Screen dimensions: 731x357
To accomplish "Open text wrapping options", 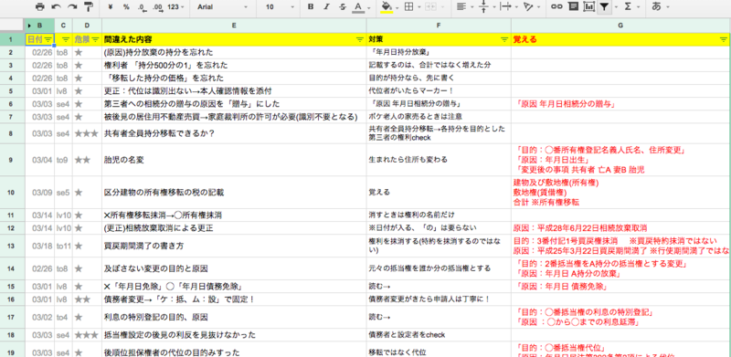I will (505, 7).
